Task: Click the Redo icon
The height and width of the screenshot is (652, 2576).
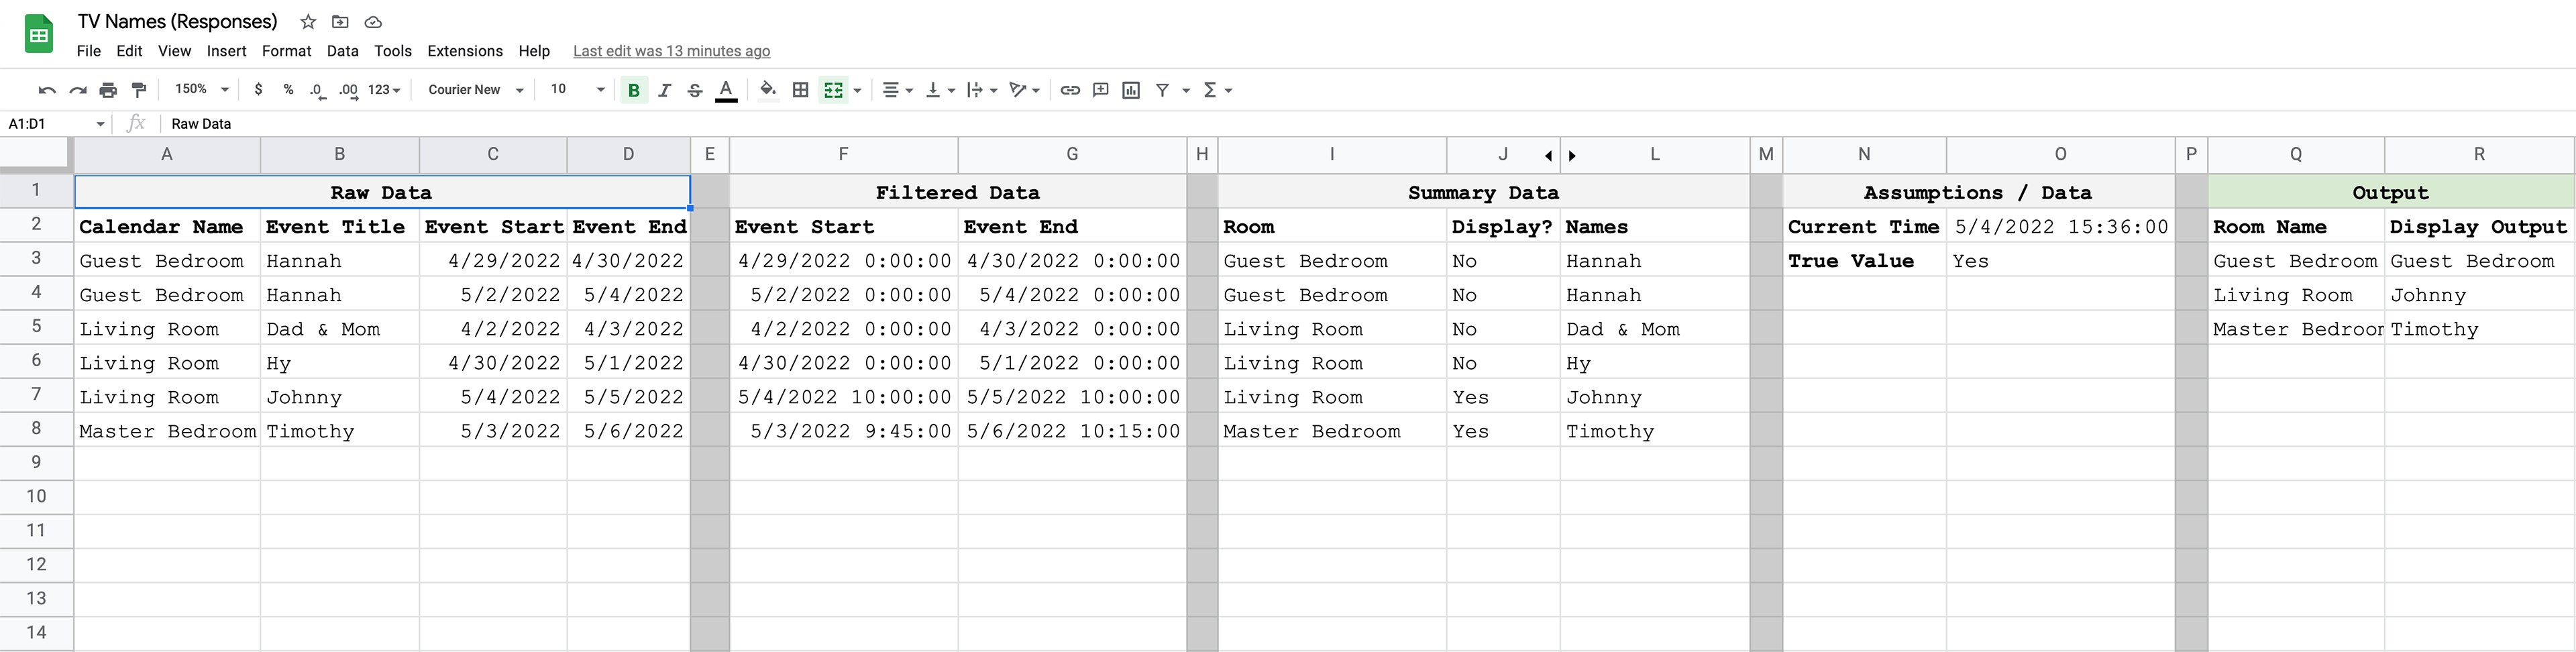Action: [x=77, y=90]
